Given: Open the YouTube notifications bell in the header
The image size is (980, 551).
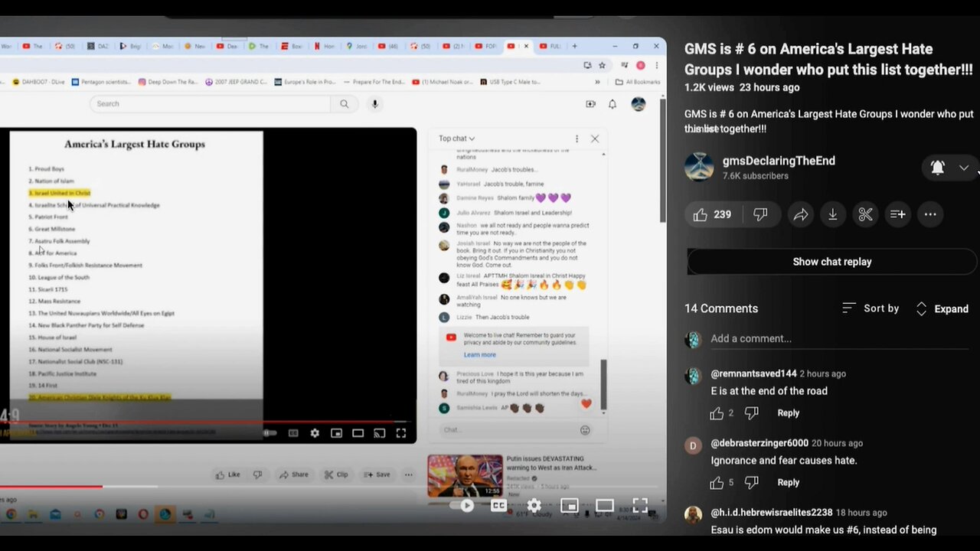Looking at the screenshot, I should pyautogui.click(x=612, y=104).
